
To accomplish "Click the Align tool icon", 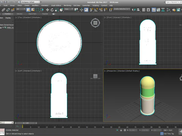I will pyautogui.click(x=138, y=10).
